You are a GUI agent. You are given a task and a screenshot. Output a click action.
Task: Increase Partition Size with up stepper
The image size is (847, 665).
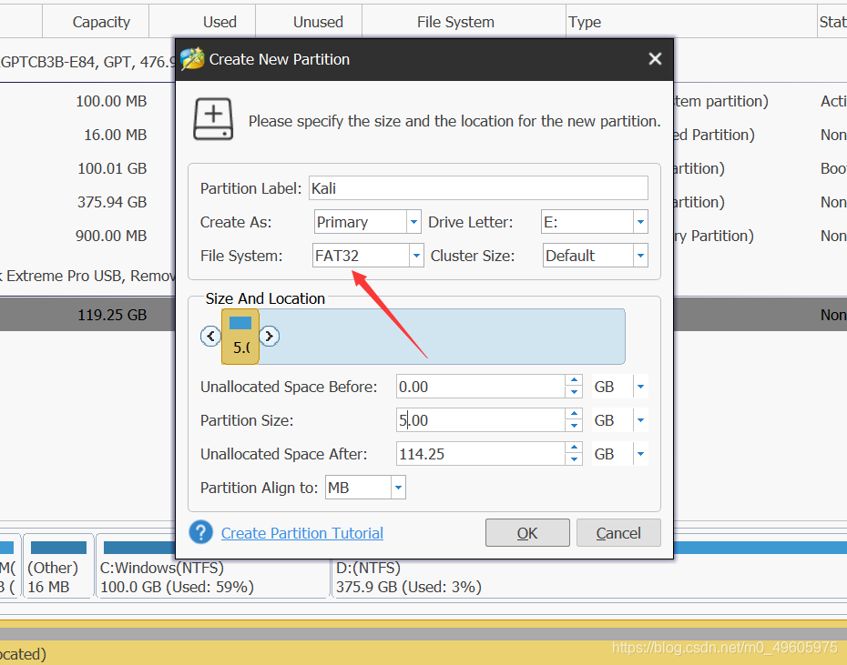(x=574, y=414)
